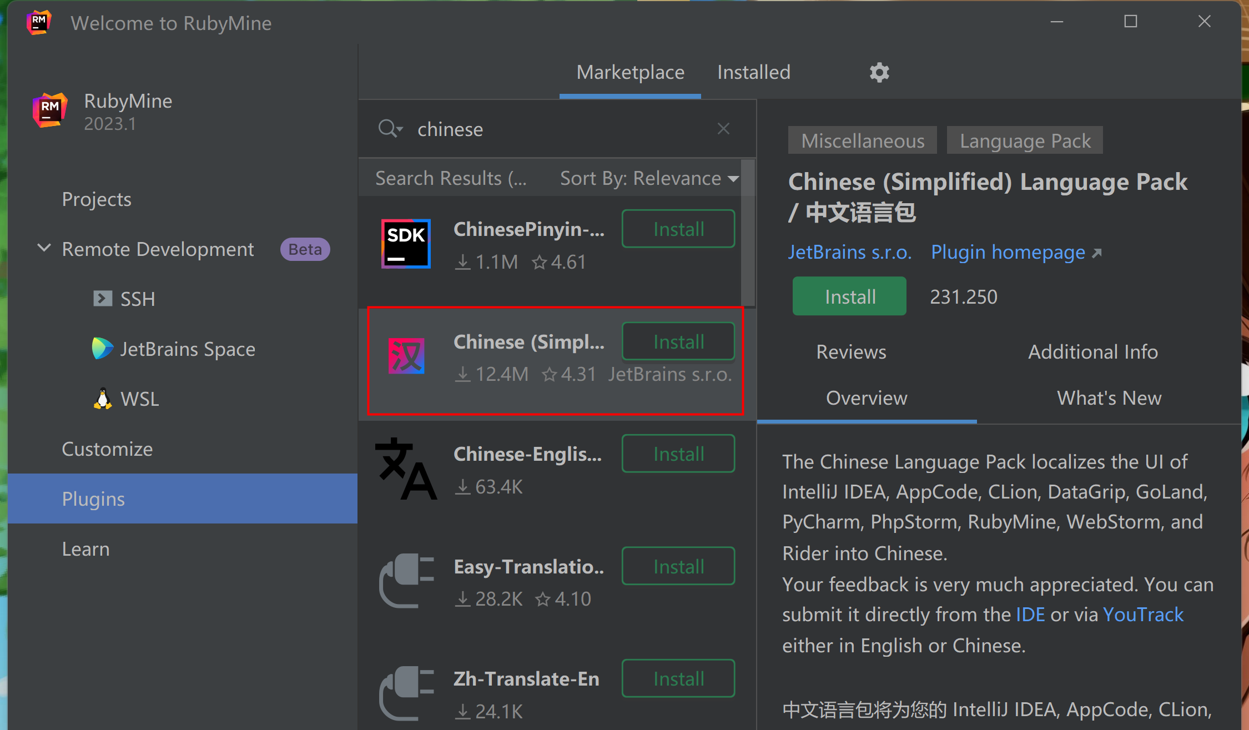Open the plugins settings gear icon

click(879, 72)
